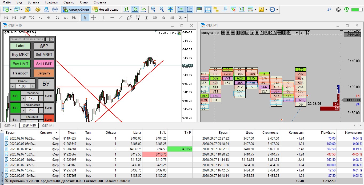This screenshot has height=185, width=364.
Task: Select the M15 timeframe
Action: (x=23, y=18)
